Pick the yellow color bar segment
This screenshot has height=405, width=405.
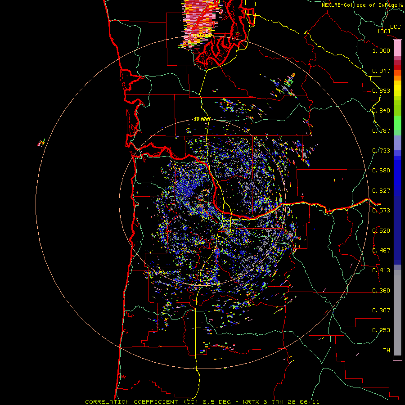tap(397, 88)
